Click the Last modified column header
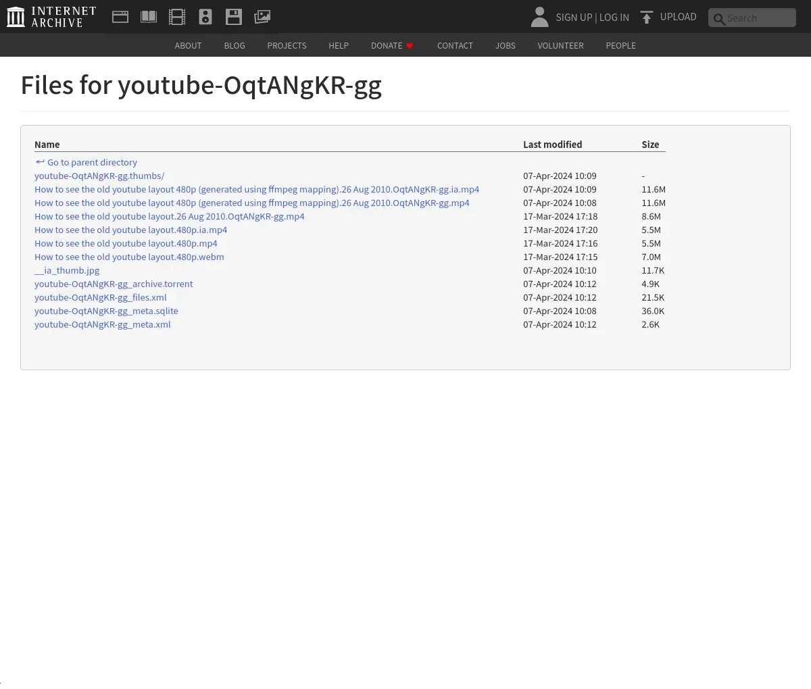Image resolution: width=811 pixels, height=689 pixels. [x=552, y=145]
